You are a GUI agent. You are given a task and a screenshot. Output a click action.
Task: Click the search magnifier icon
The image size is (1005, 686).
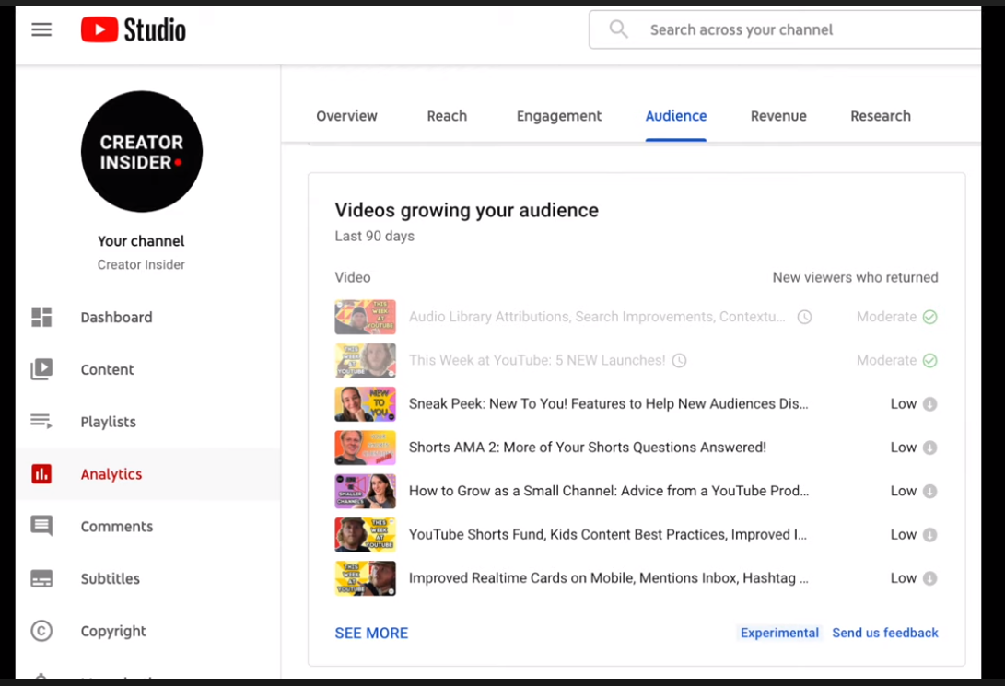tap(618, 29)
